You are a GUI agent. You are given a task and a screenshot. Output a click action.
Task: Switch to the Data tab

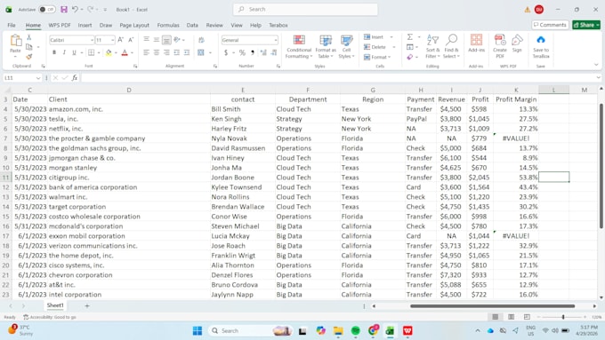(x=192, y=25)
